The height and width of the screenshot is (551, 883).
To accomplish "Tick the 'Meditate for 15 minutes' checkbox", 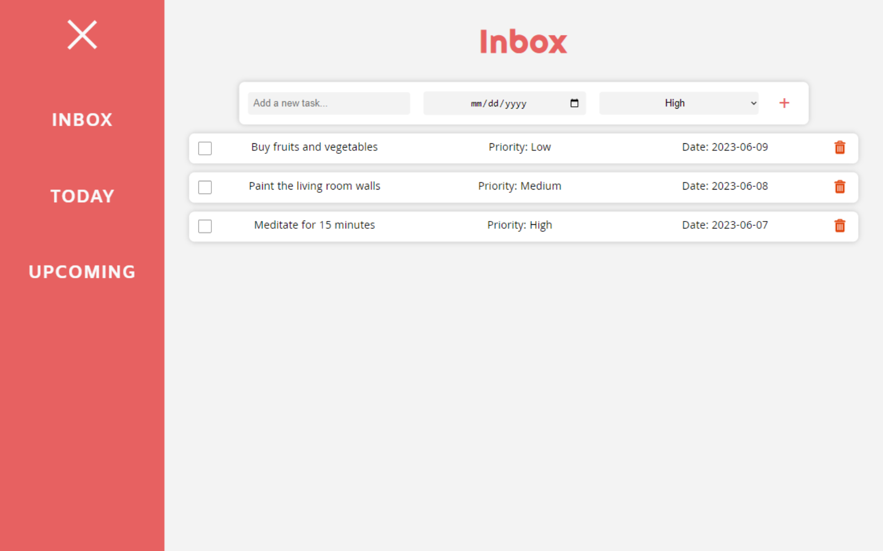I will pos(205,226).
